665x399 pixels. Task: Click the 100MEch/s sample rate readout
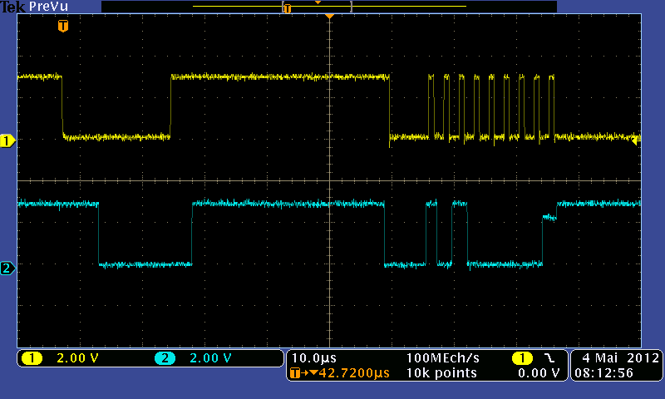click(x=443, y=358)
